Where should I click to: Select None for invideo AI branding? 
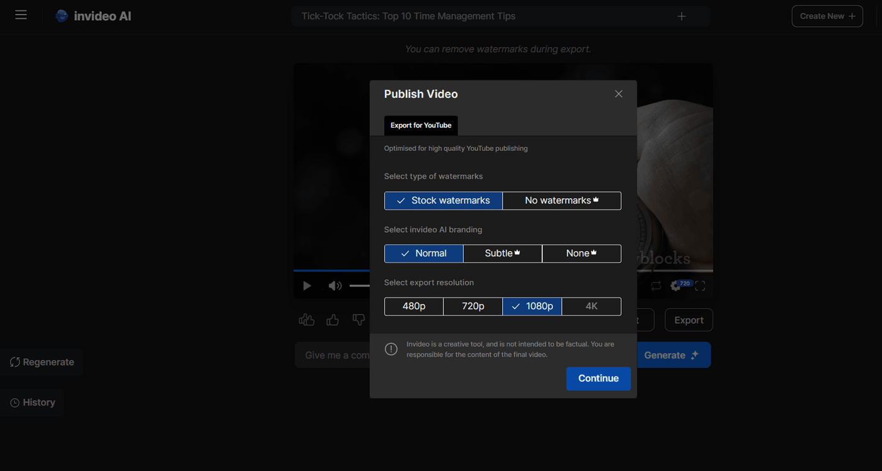[580, 253]
